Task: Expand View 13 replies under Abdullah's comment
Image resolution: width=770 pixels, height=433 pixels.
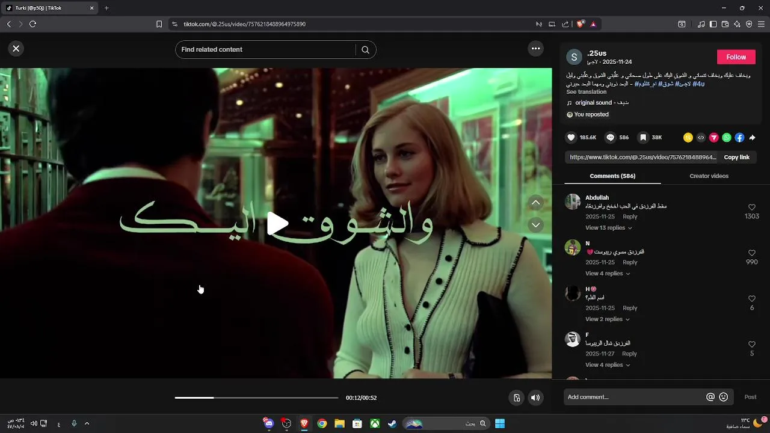Action: pos(608,228)
